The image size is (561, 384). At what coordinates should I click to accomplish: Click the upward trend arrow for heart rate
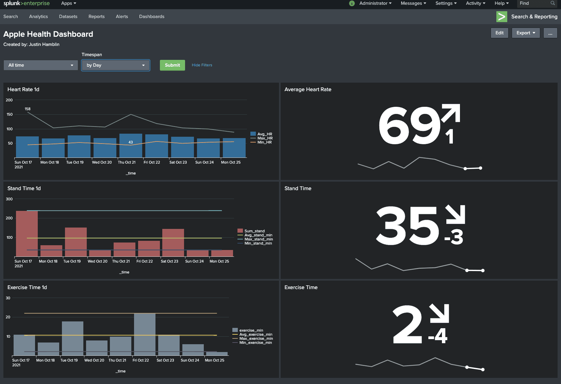451,113
